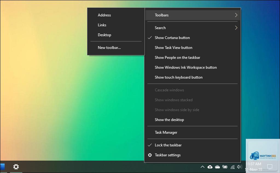280x173 pixels.
Task: Expand the Search submenu entry
Action: pos(192,28)
